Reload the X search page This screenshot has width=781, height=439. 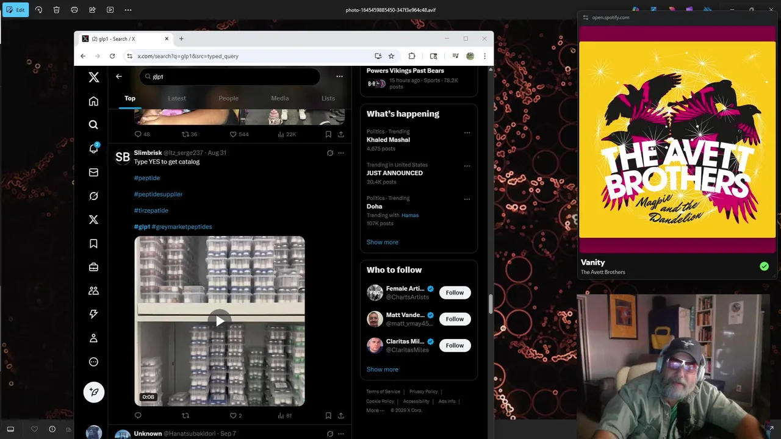pos(112,56)
